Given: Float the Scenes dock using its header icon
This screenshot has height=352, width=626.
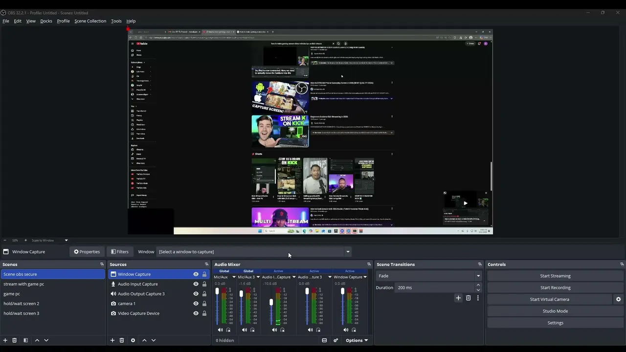Looking at the screenshot, I should [x=102, y=264].
